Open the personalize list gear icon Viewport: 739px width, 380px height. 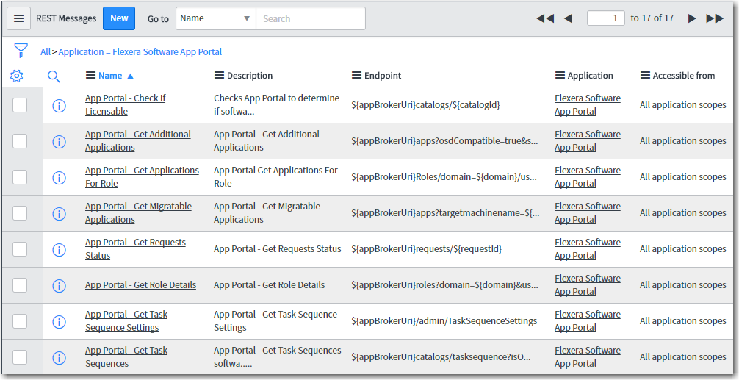pyautogui.click(x=17, y=76)
